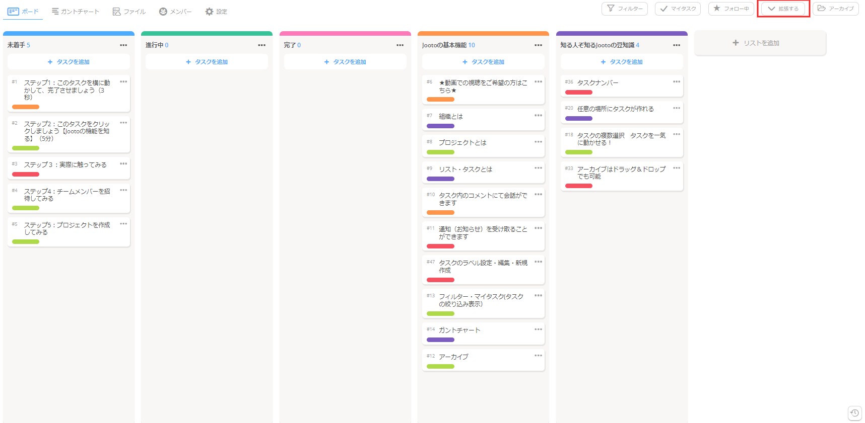The height and width of the screenshot is (423, 865).
Task: Click リストを追加 to add a list
Action: pyautogui.click(x=760, y=43)
